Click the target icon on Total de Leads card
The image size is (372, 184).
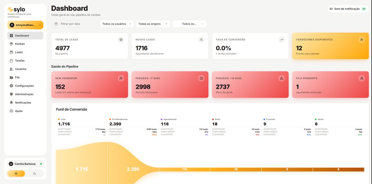tap(121, 40)
